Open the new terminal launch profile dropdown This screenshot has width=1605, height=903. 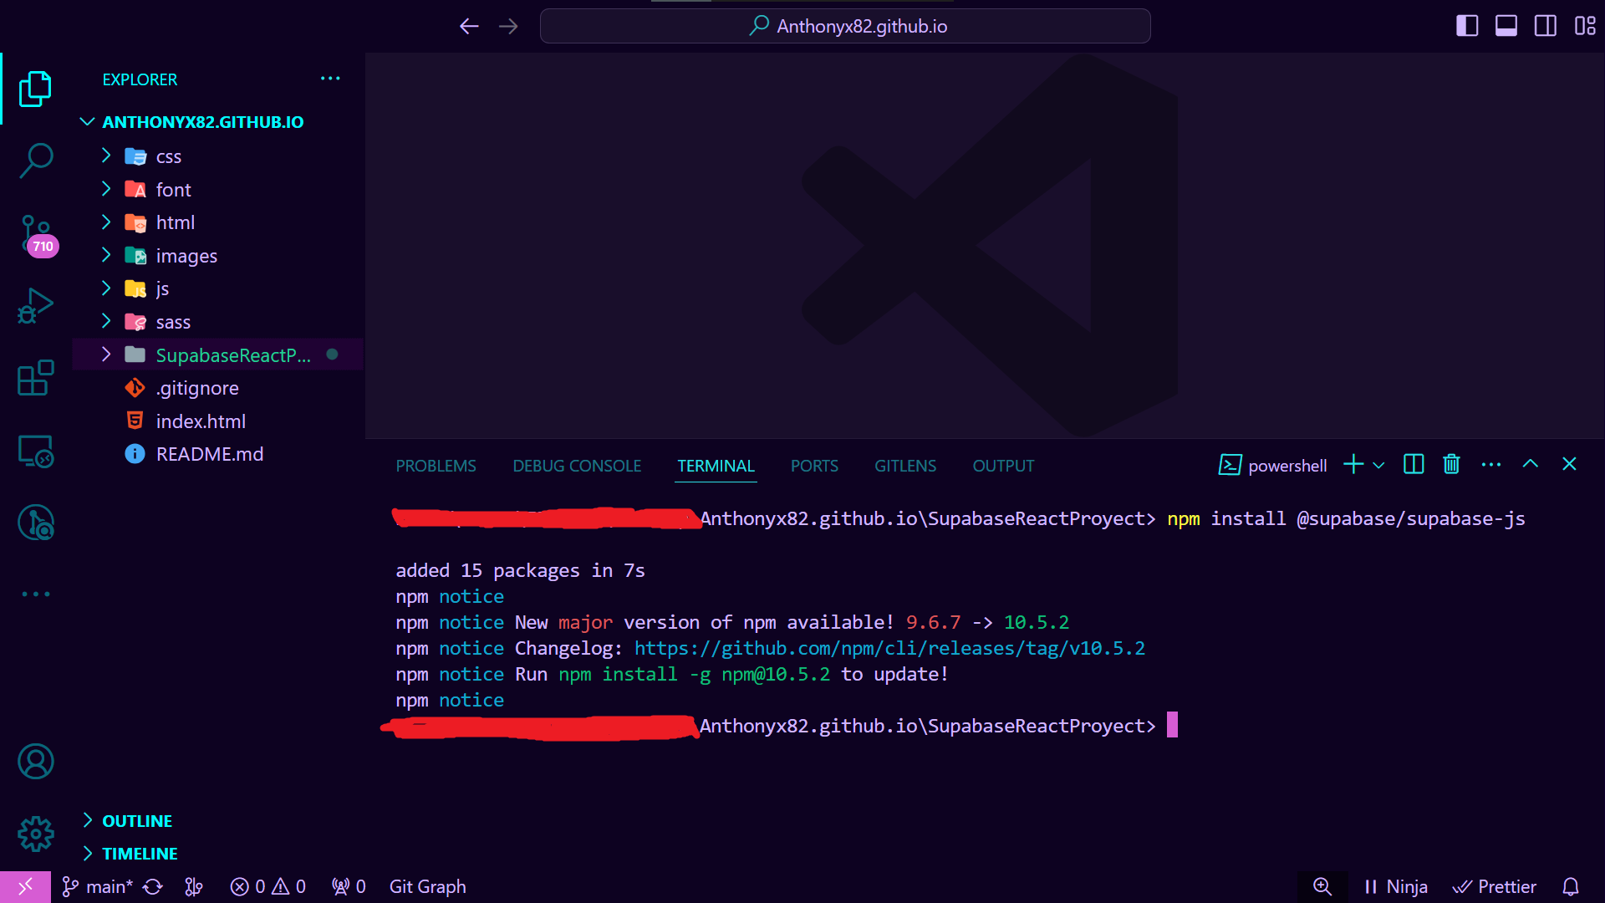pos(1379,466)
